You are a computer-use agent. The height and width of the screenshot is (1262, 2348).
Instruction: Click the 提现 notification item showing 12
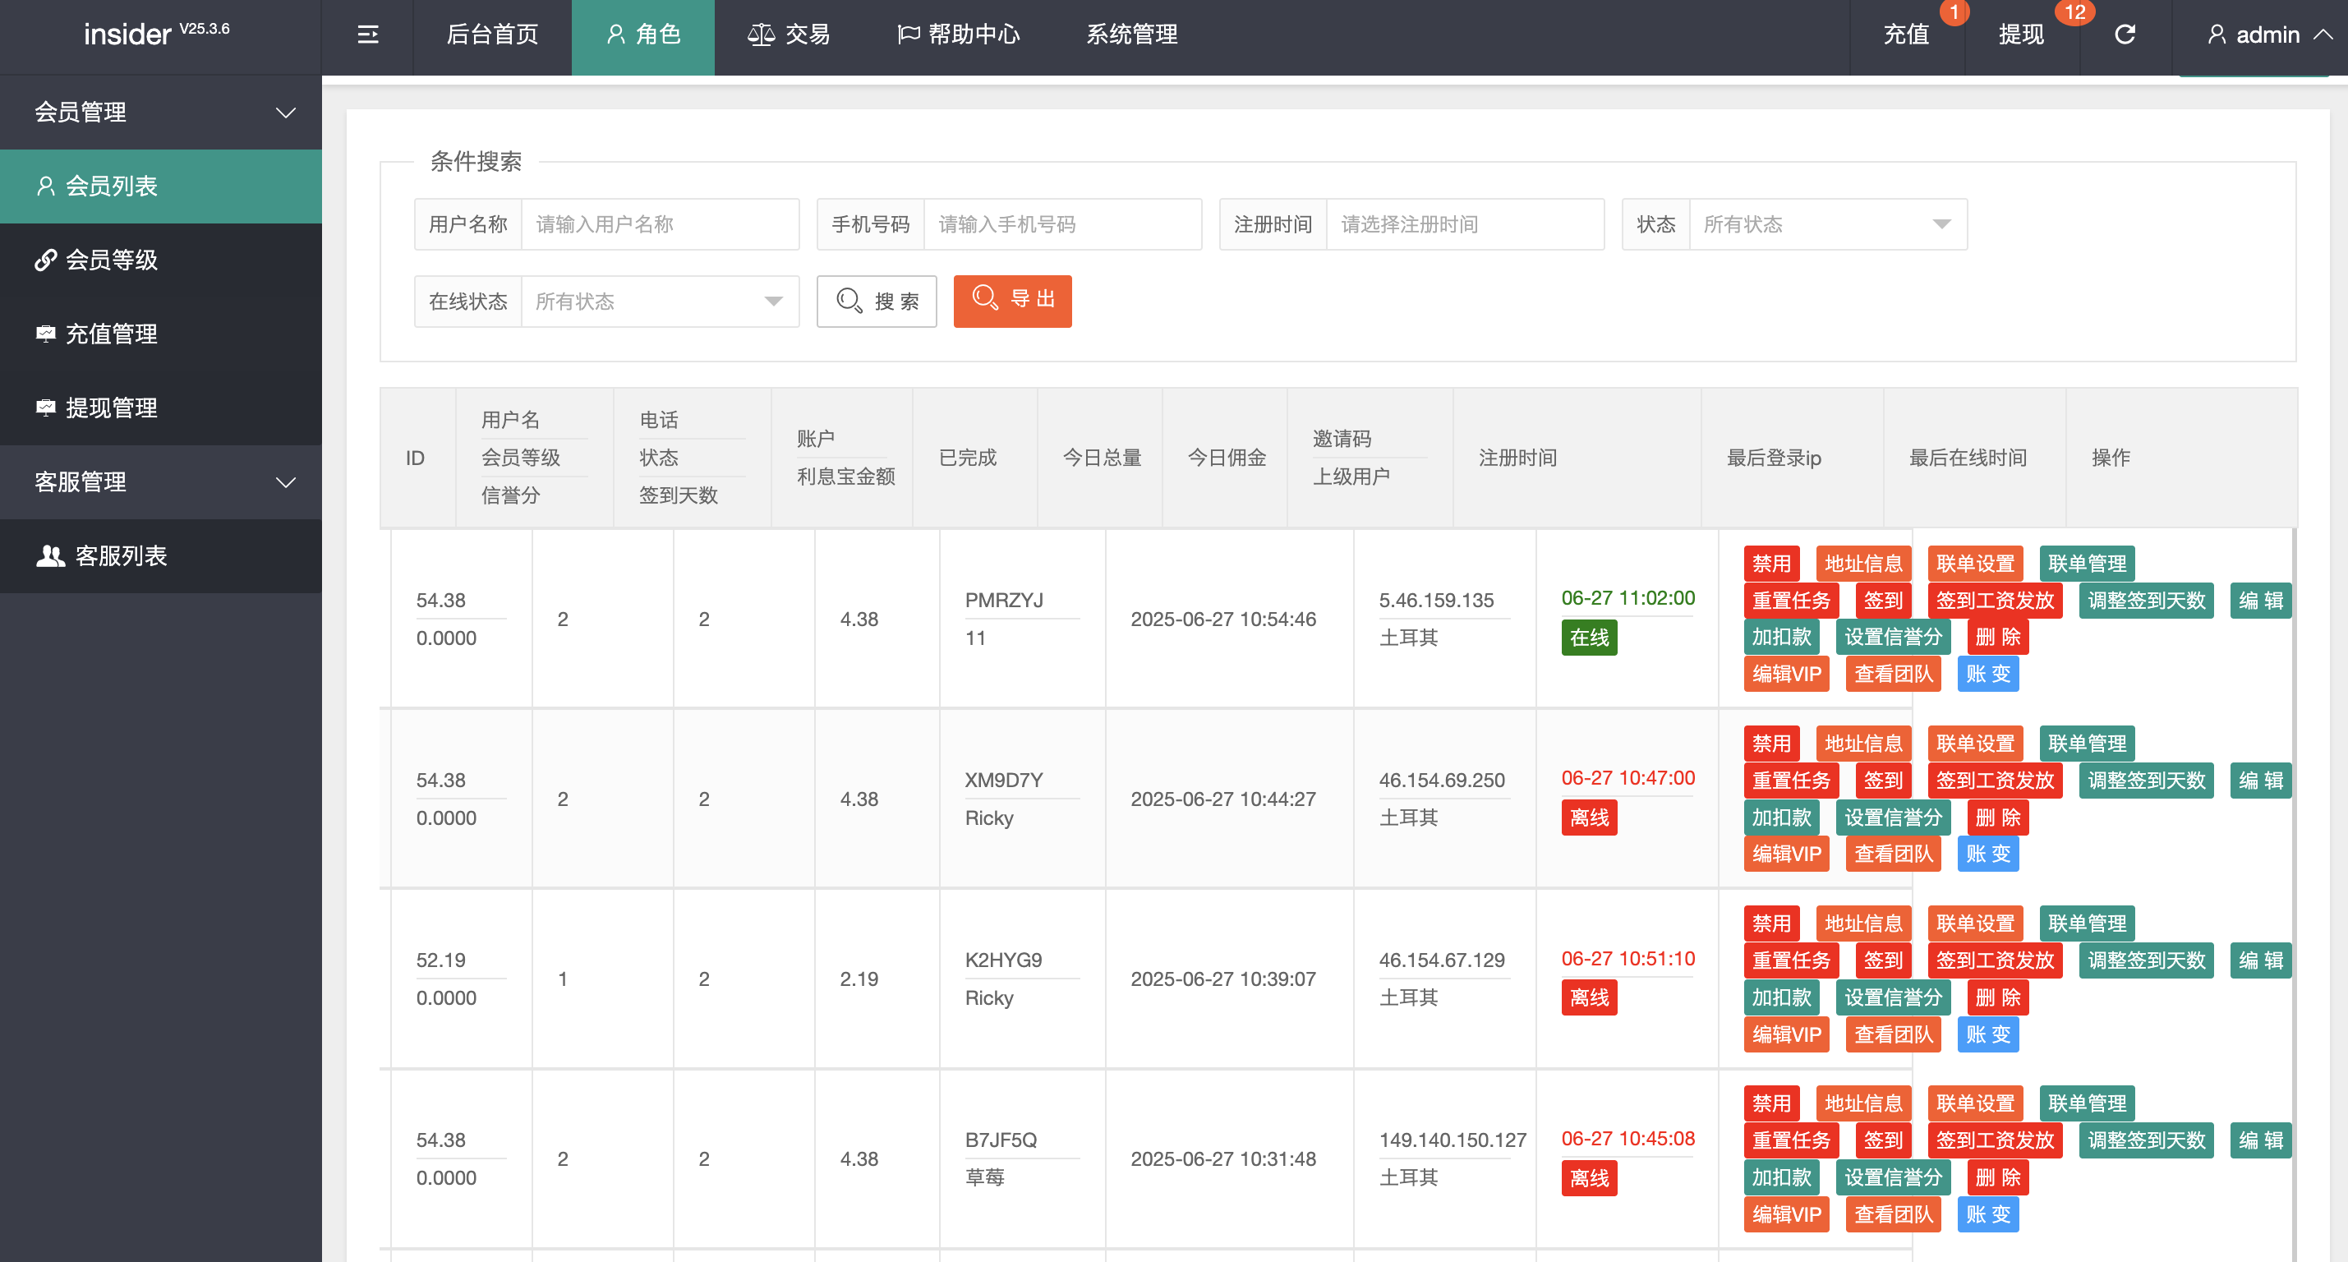tap(2021, 35)
